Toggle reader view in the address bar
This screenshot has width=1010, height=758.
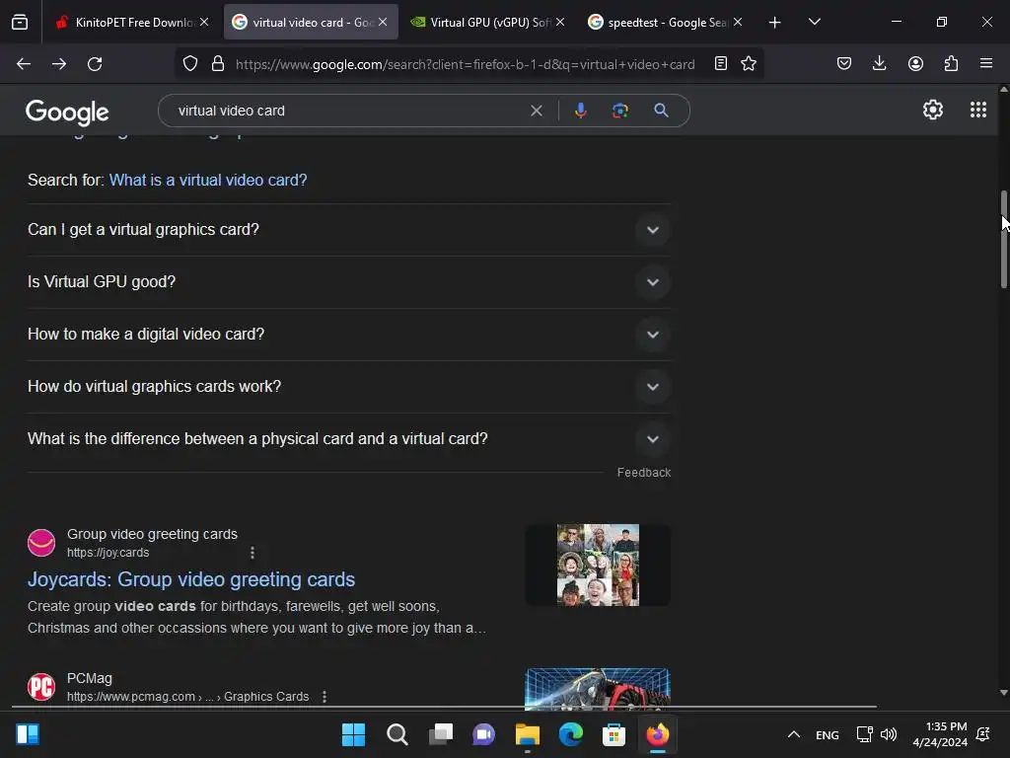tap(721, 64)
